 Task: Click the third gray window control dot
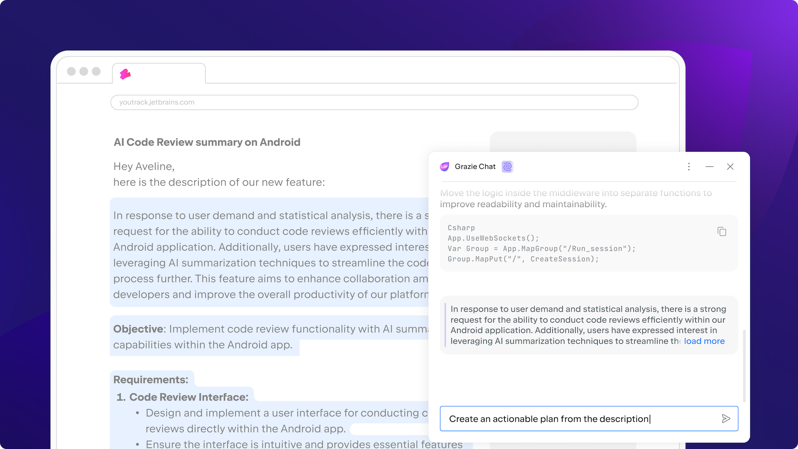tap(96, 71)
